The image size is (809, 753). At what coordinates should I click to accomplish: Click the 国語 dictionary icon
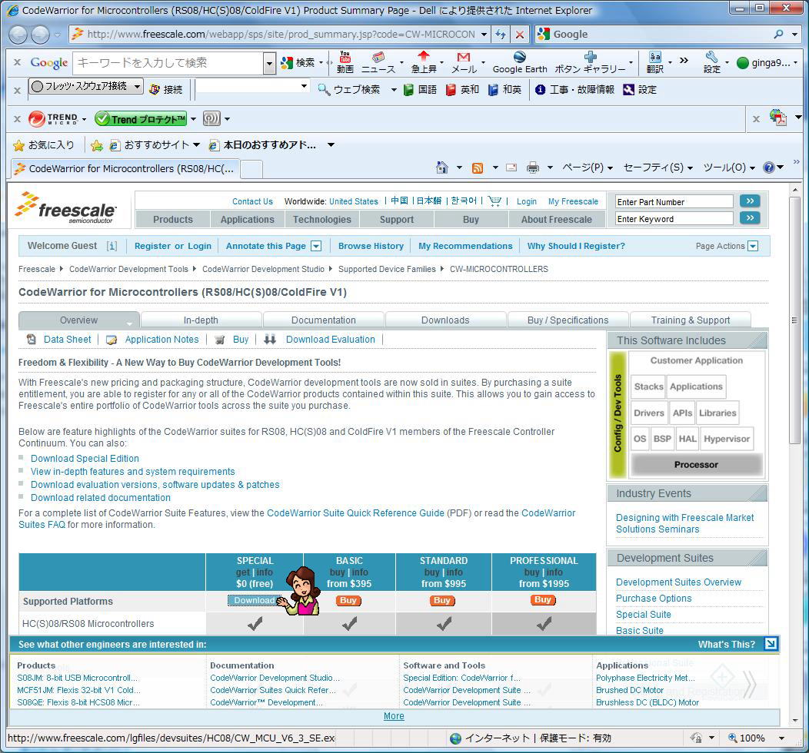pyautogui.click(x=408, y=90)
